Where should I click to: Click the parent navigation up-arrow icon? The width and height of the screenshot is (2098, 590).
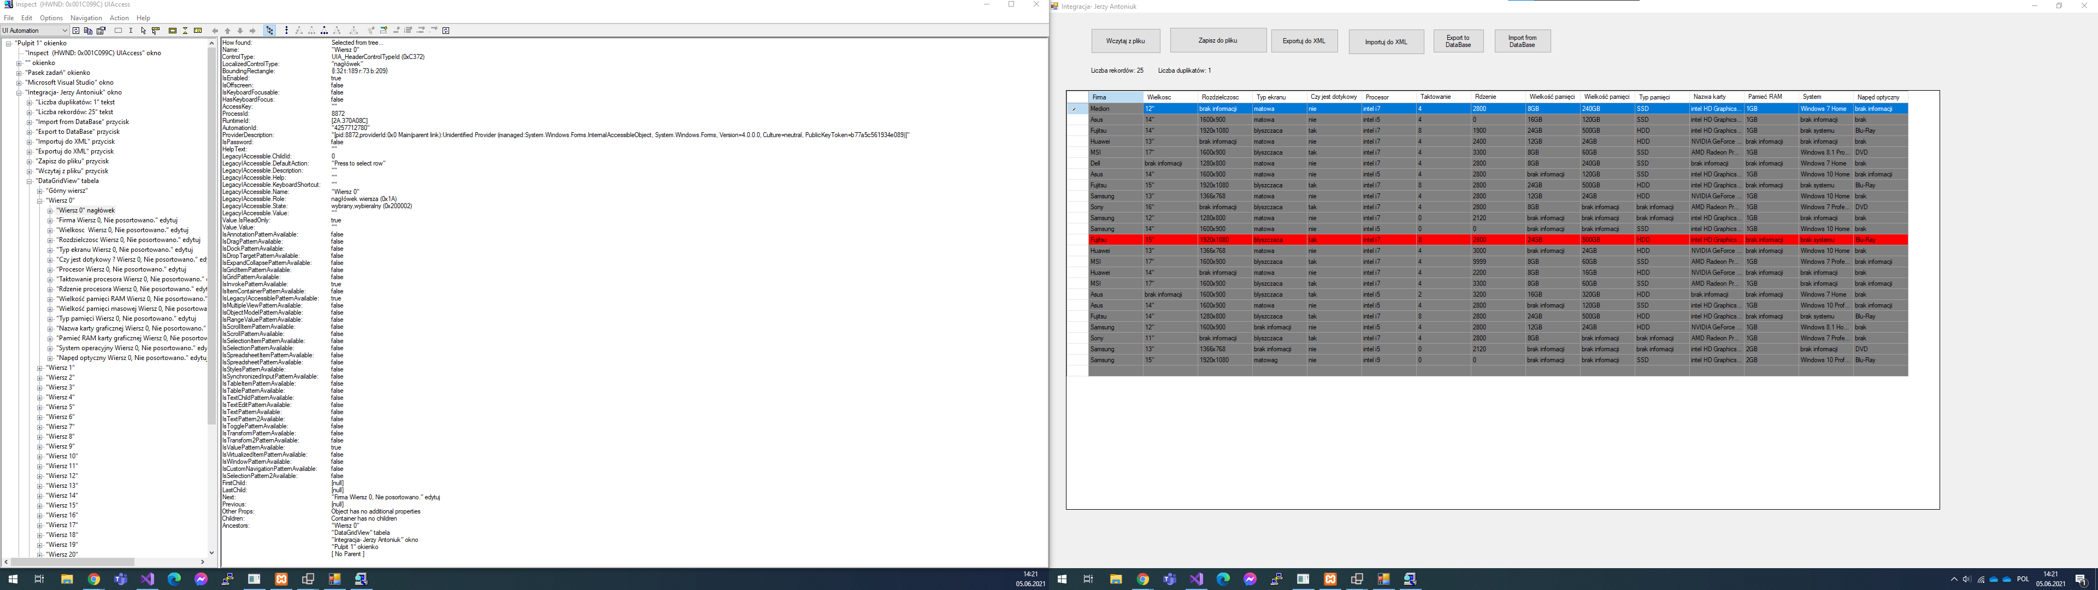227,31
